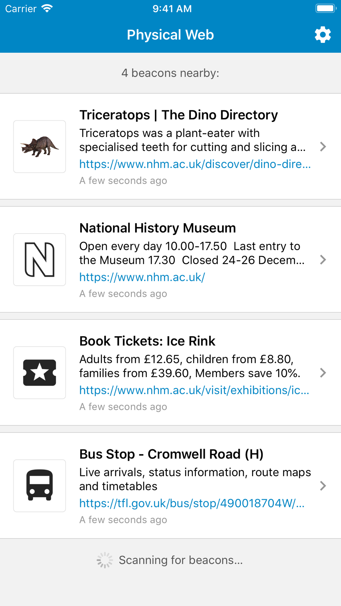Open the tfl.gov.uk bus stop link
This screenshot has height=606, width=341.
[x=192, y=503]
